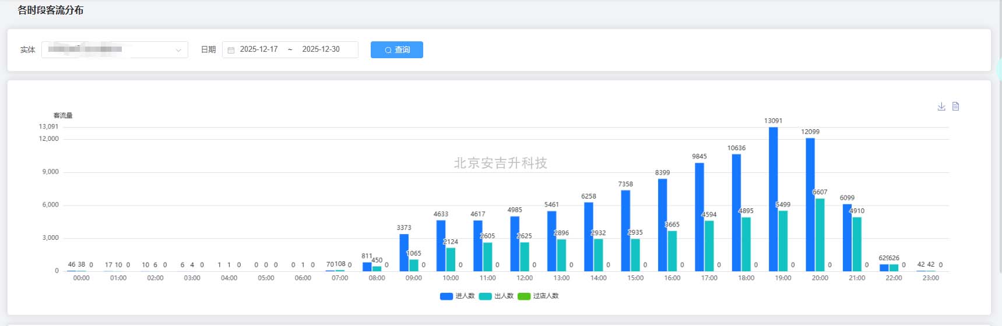
Task: Click the teal 4910 bar at 21:00
Action: pos(857,244)
